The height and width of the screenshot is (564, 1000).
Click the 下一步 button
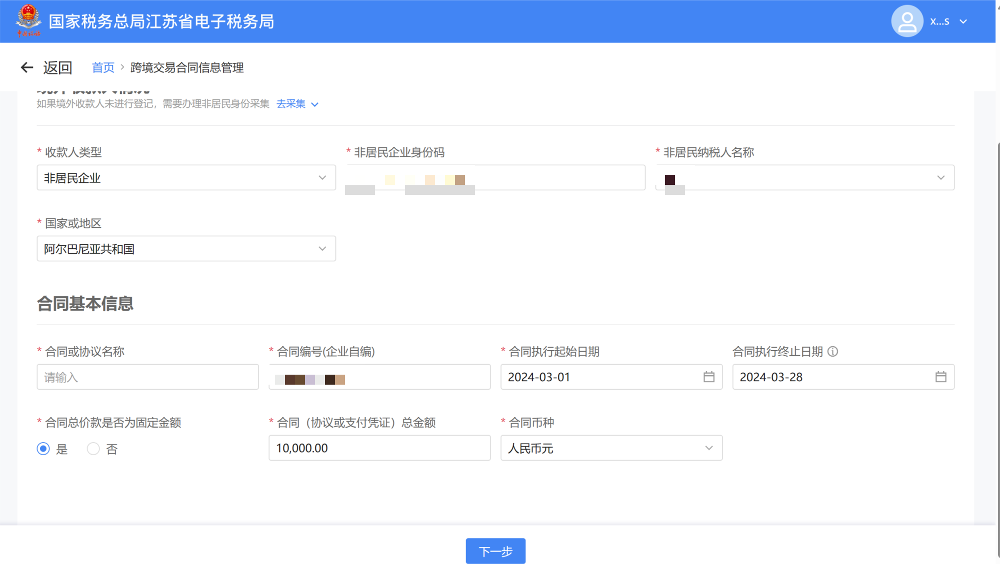point(495,551)
